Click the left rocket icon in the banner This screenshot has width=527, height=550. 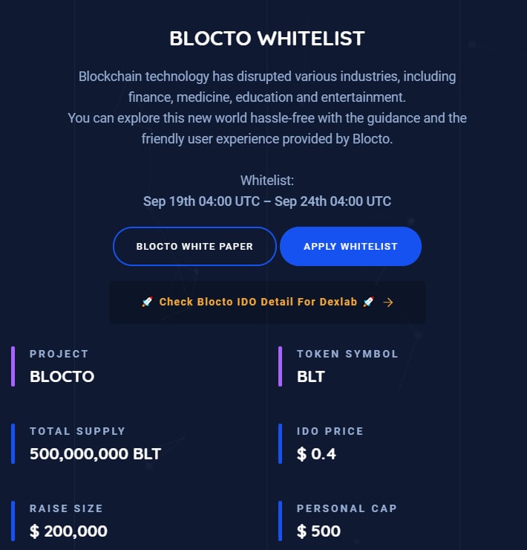point(147,302)
